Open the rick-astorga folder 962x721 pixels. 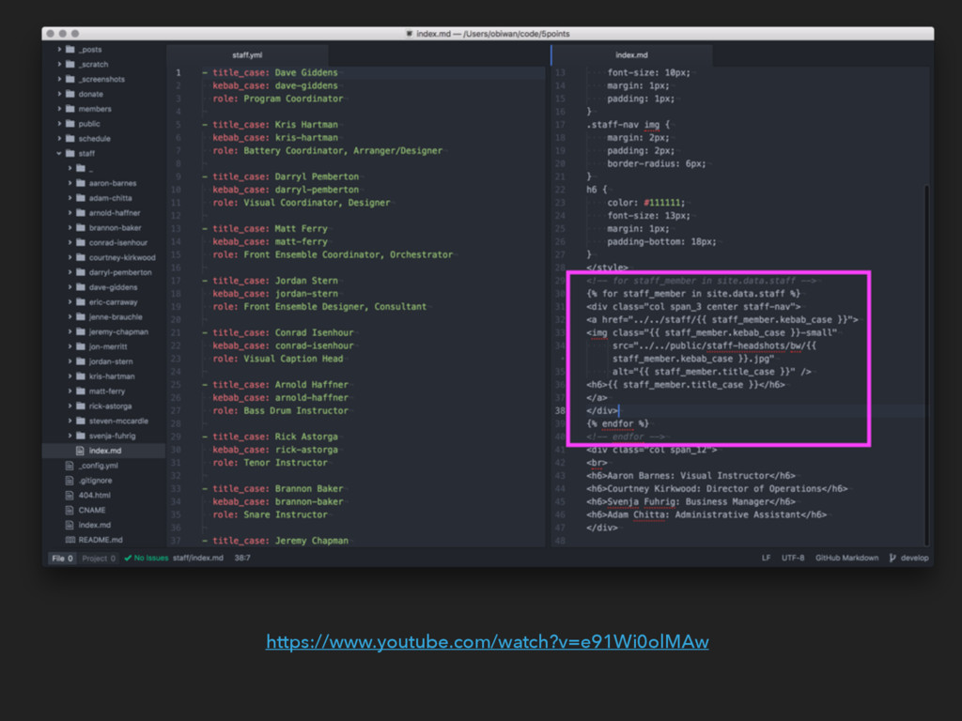pyautogui.click(x=110, y=406)
